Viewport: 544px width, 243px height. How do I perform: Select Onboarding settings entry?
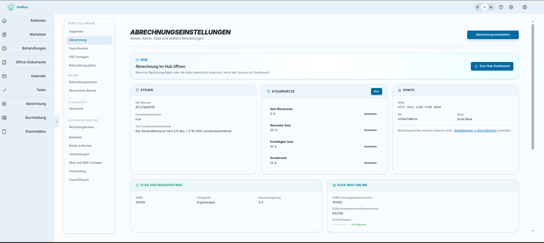click(89, 171)
